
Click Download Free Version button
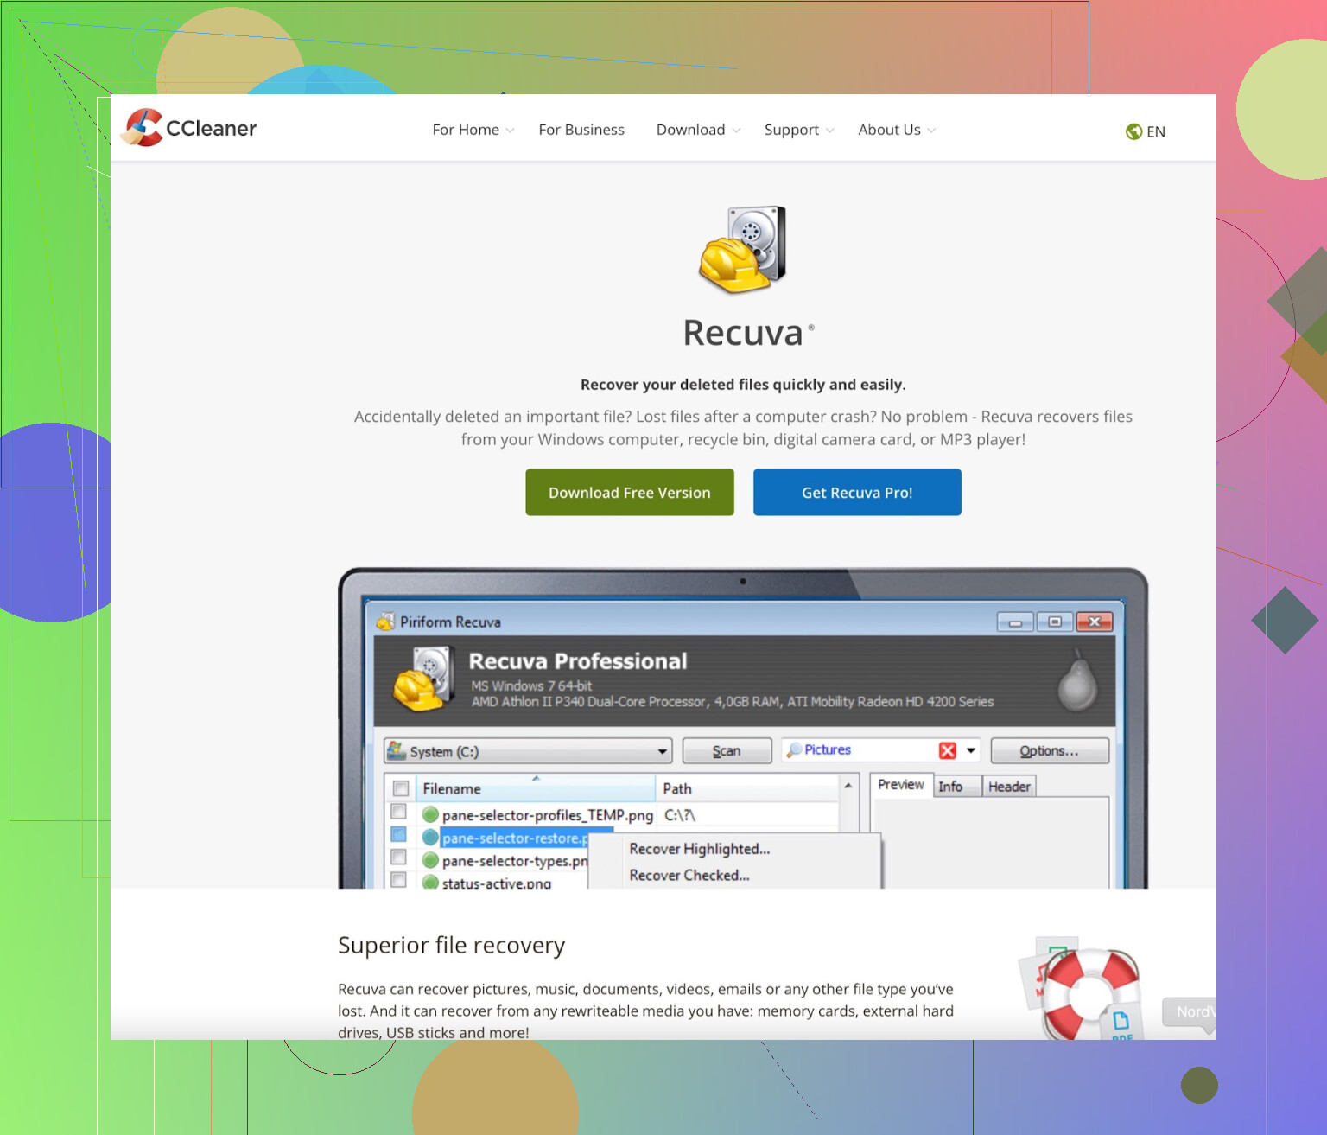pyautogui.click(x=630, y=493)
